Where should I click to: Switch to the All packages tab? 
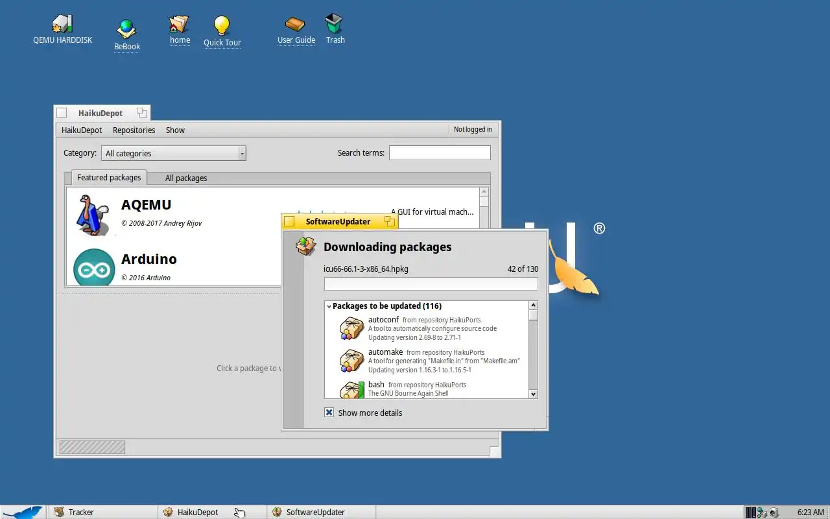[186, 178]
